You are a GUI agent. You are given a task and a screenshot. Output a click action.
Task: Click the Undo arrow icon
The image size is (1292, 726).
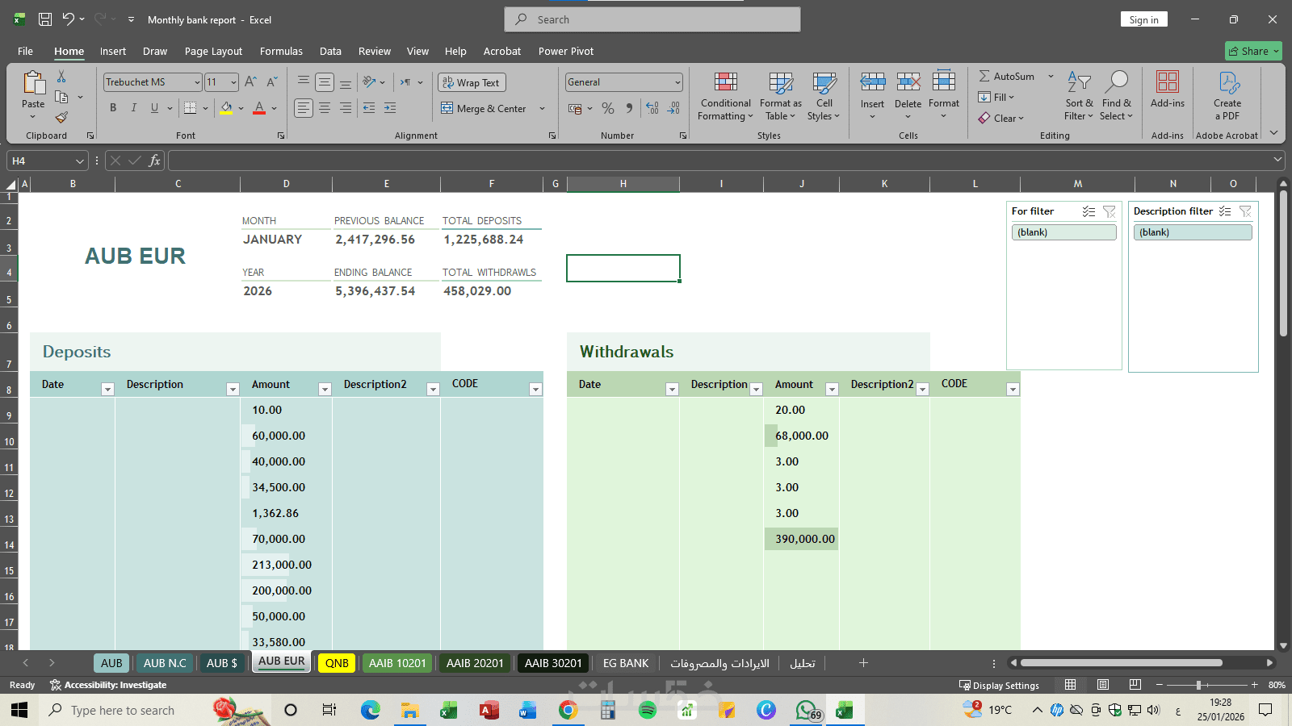point(68,19)
